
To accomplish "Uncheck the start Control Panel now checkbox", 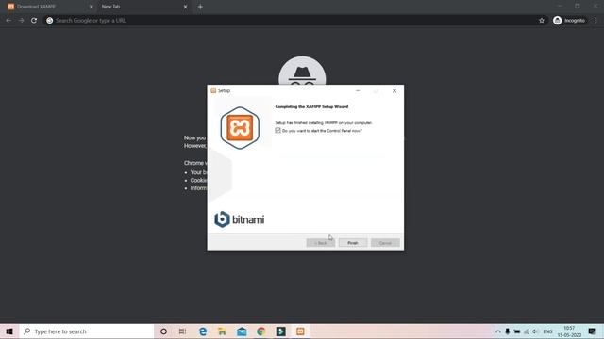I will coord(277,131).
